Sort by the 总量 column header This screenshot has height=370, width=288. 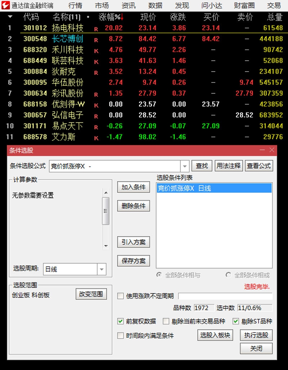(x=275, y=17)
